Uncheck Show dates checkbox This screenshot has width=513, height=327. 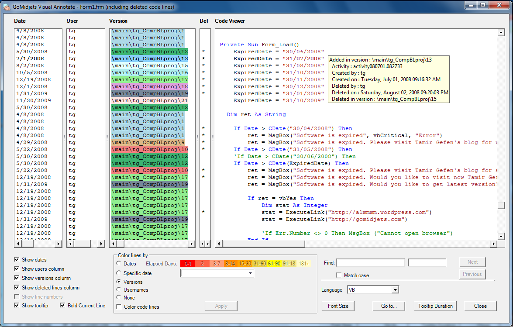pyautogui.click(x=17, y=259)
